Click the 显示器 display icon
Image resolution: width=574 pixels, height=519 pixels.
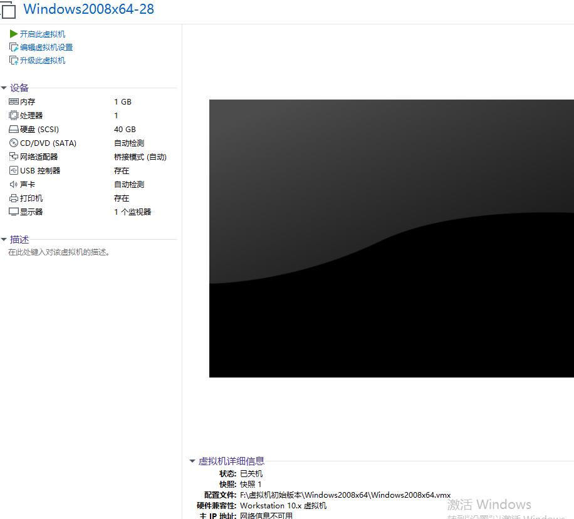coord(14,212)
